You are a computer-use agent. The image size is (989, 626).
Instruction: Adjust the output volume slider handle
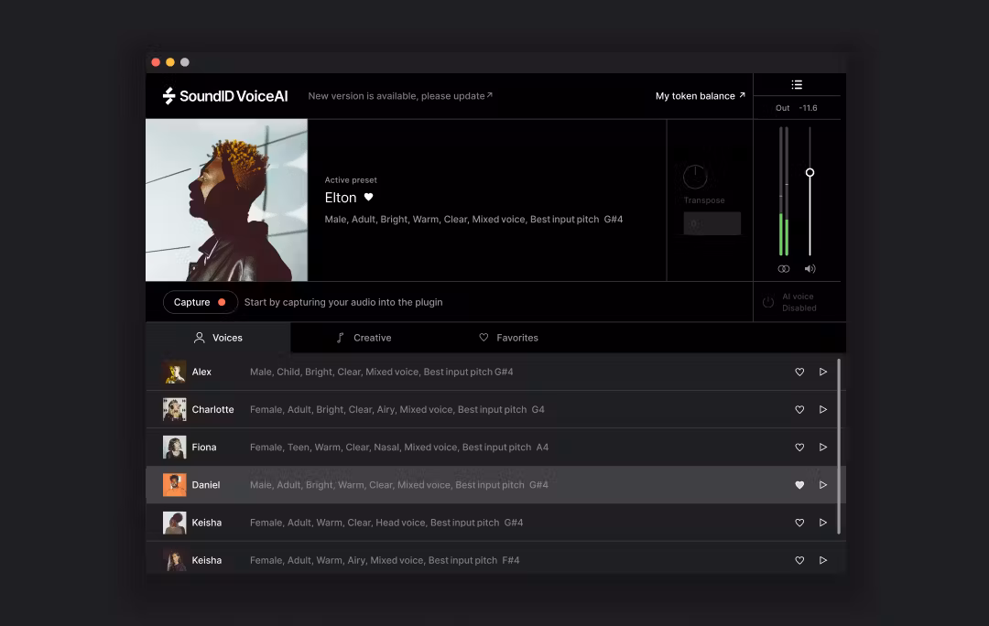click(810, 172)
